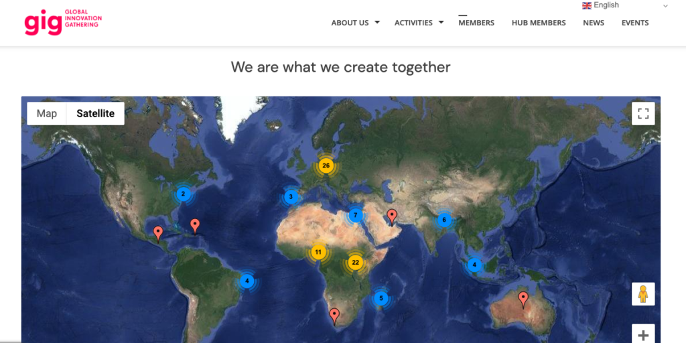
Task: Toggle fullscreen map view
Action: [x=643, y=114]
